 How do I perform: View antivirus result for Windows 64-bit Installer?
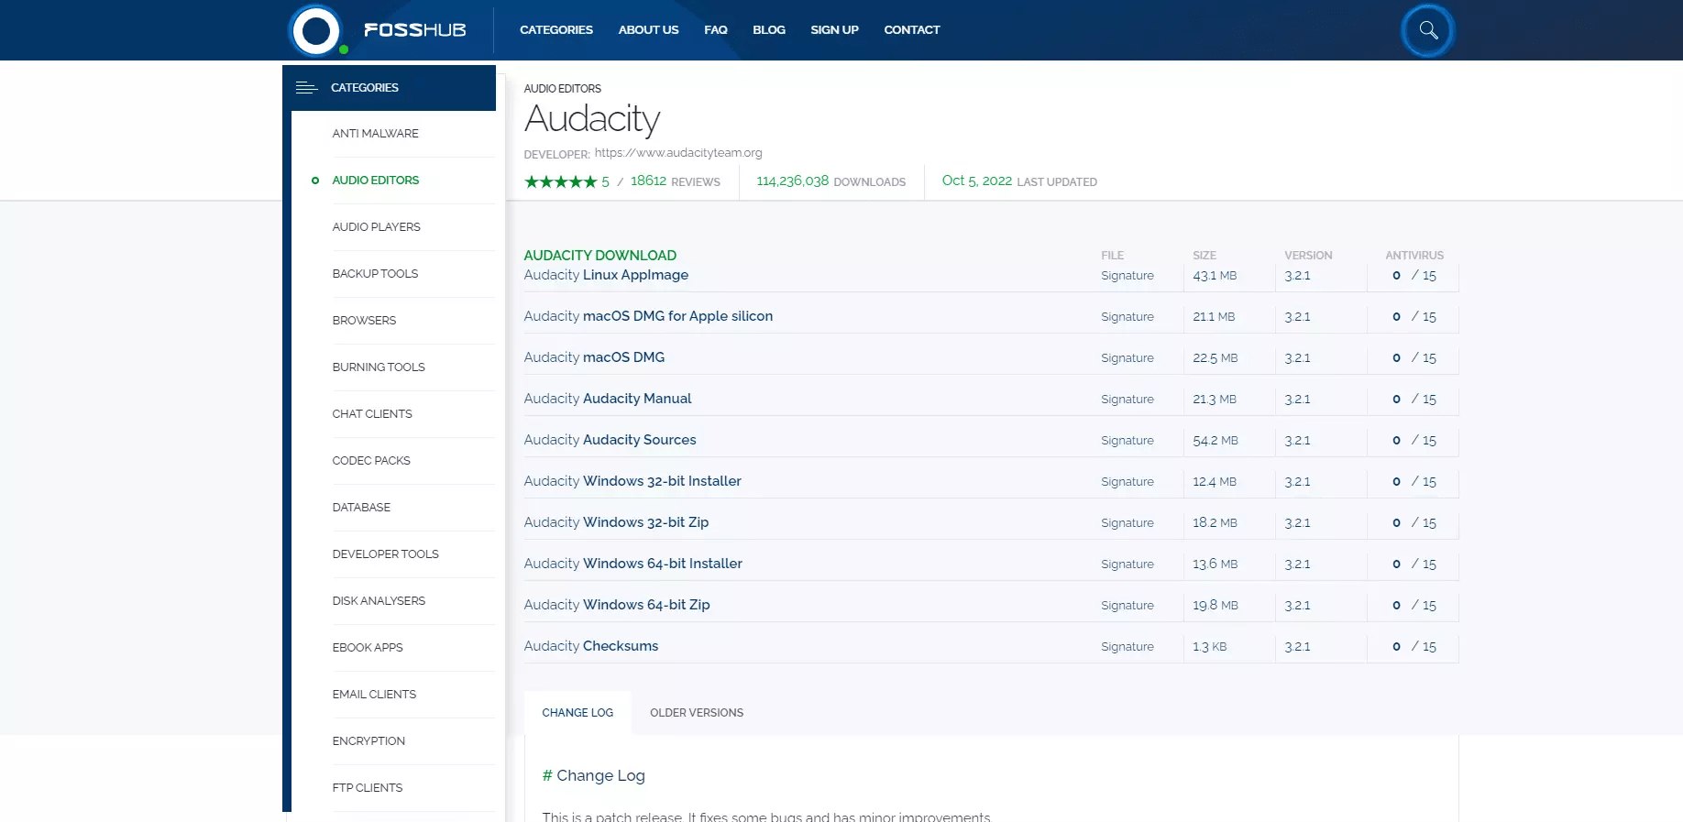[x=1414, y=564]
